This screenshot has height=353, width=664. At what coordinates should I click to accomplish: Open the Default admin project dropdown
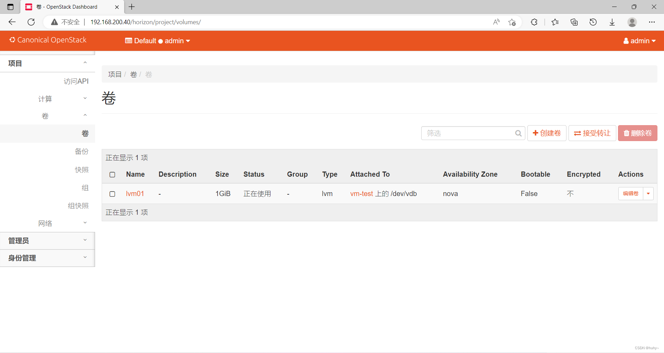pyautogui.click(x=158, y=41)
